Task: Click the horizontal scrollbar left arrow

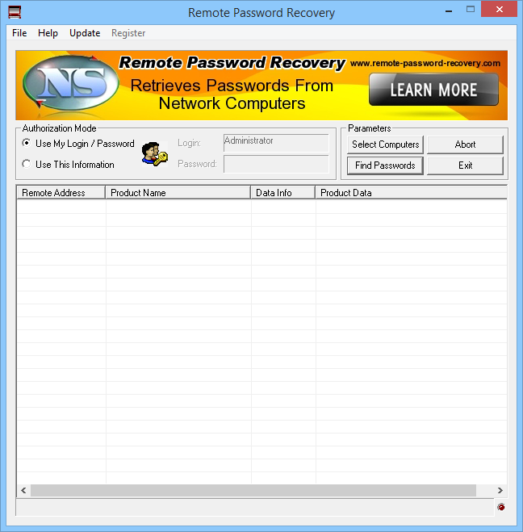Action: [23, 490]
